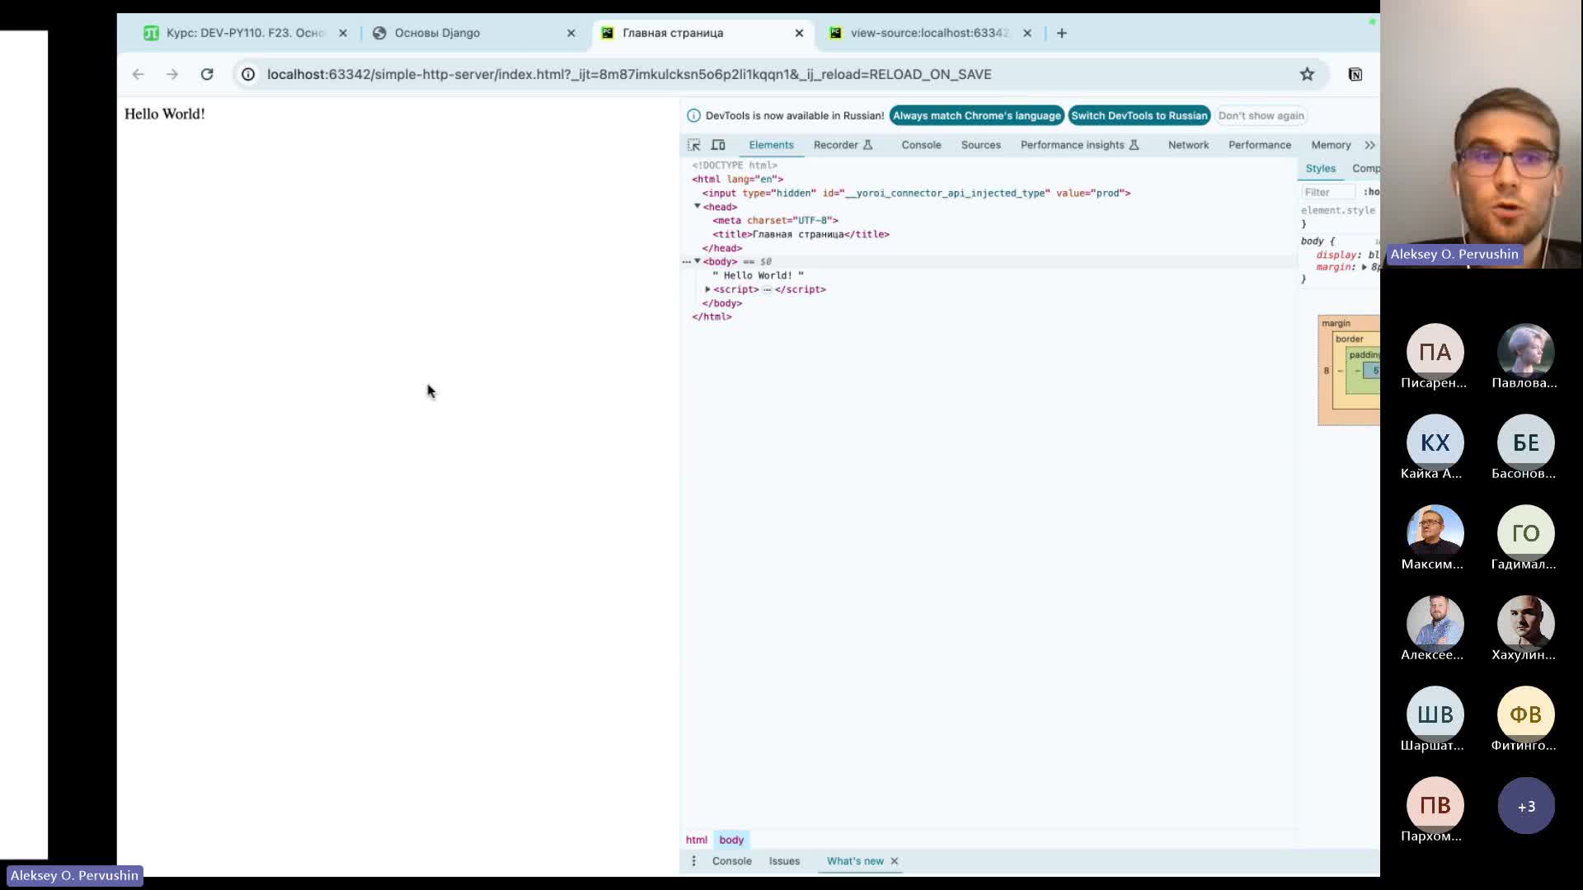Click the Styles filter input field
Viewport: 1583px width, 890px height.
pos(1327,192)
